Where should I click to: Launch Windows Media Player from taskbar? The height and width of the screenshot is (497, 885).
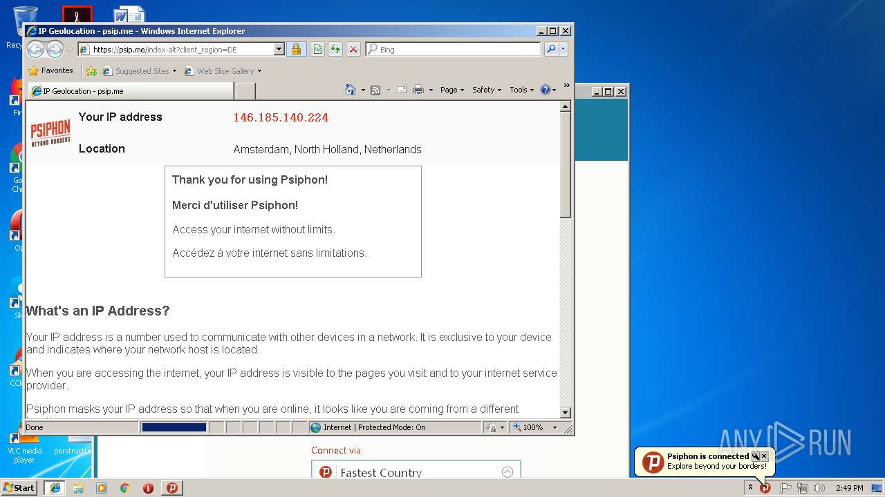[102, 487]
